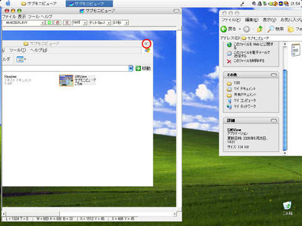Select the Readme text document item

tap(18, 80)
